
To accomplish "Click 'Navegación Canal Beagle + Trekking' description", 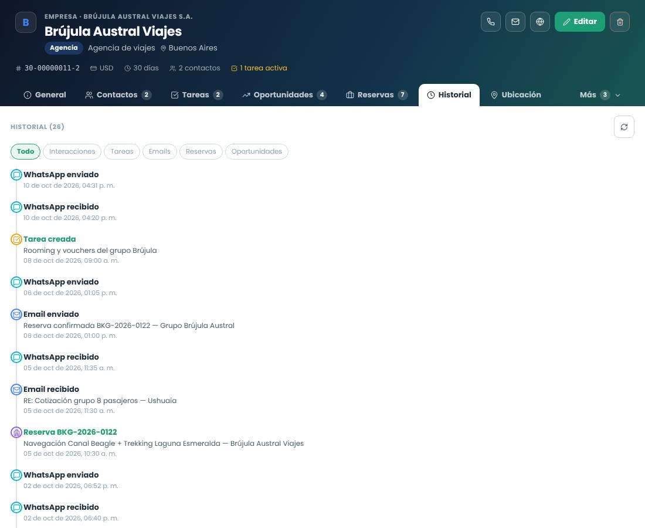I will [164, 443].
